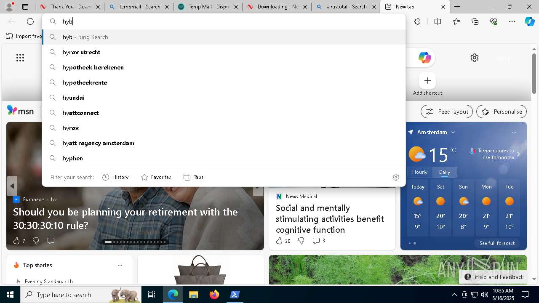Launch Copilot from the toolbar

tap(529, 21)
